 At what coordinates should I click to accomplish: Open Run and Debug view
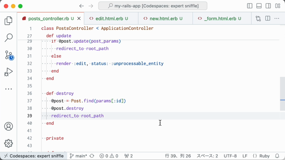8,72
